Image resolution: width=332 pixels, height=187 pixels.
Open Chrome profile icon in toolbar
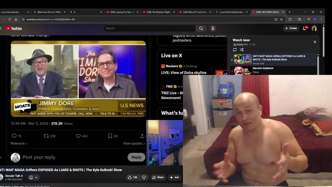315,19
